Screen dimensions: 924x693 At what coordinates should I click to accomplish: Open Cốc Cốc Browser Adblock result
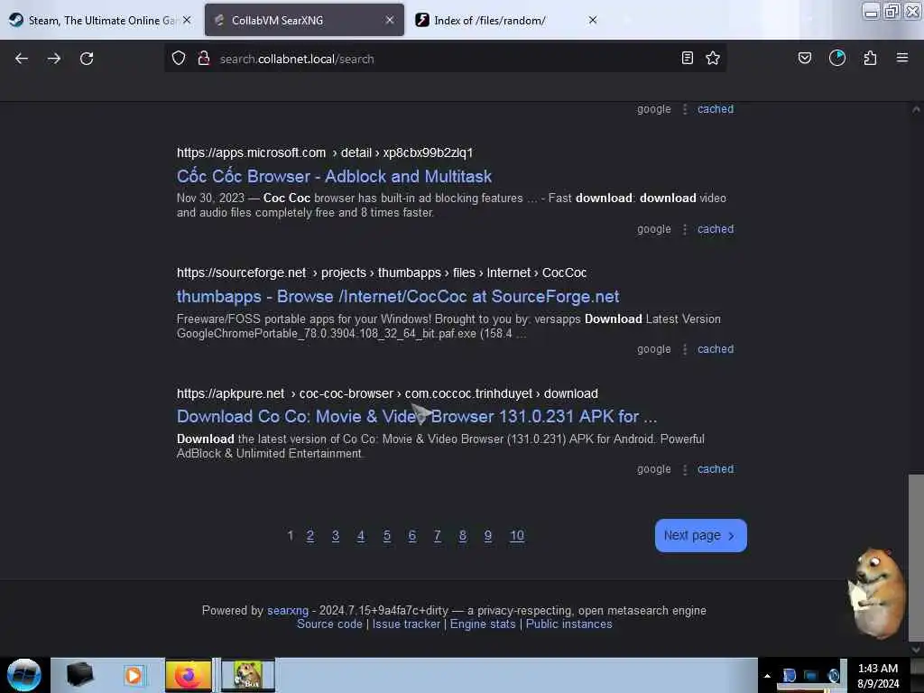point(334,176)
